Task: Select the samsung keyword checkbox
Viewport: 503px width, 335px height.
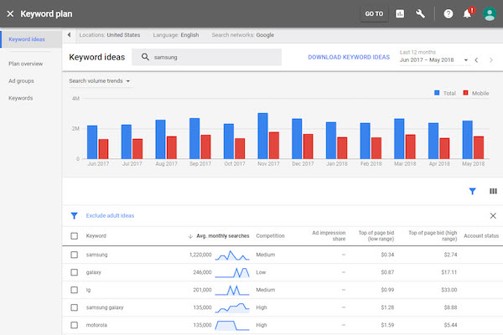Action: pyautogui.click(x=75, y=255)
